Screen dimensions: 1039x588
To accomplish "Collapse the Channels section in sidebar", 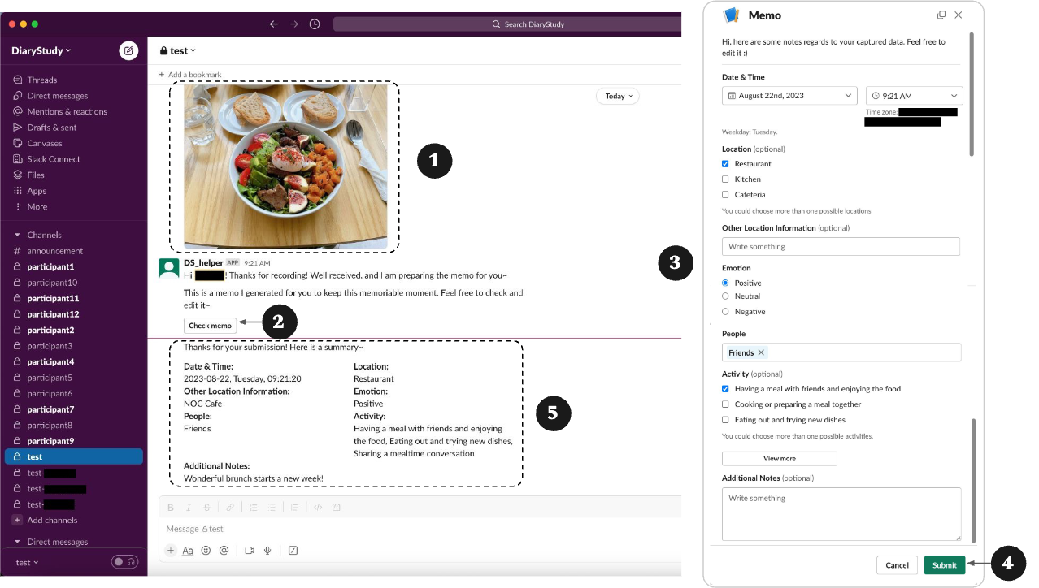I will tap(17, 235).
